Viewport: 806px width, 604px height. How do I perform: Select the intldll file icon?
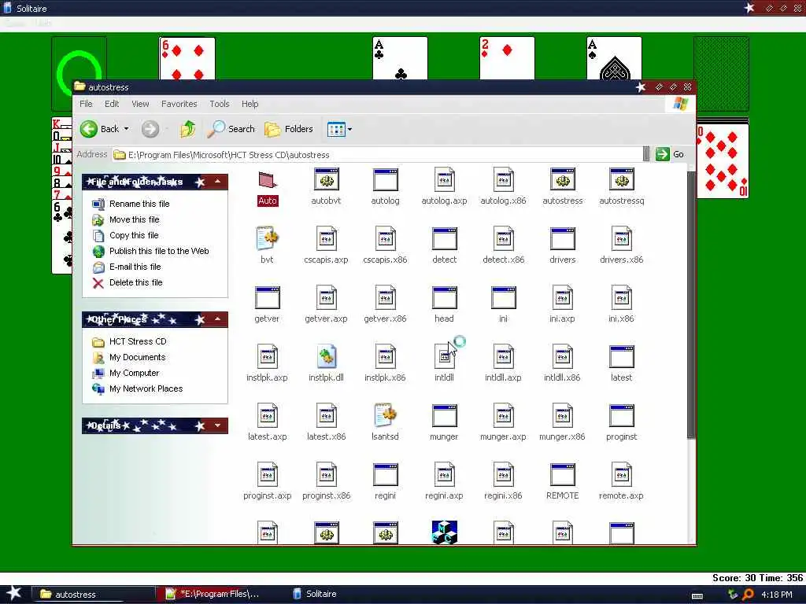click(x=445, y=356)
